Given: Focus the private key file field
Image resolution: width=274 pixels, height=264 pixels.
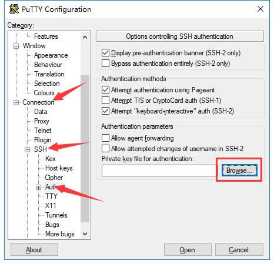Looking at the screenshot, I should (x=160, y=171).
